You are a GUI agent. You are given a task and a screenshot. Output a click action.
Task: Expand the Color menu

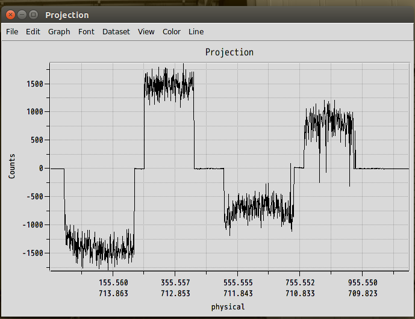click(x=171, y=31)
